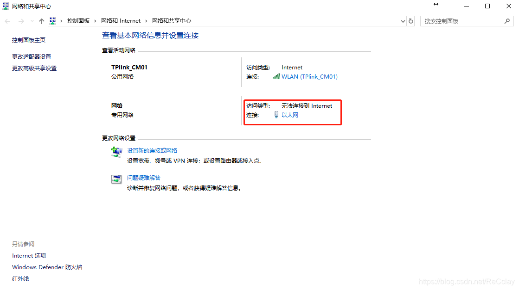Viewport: 519px width, 290px height.
Task: Click the control panel icon in address bar
Action: point(52,21)
